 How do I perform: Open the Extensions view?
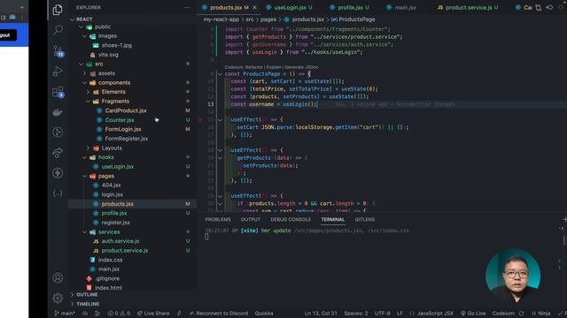(58, 92)
